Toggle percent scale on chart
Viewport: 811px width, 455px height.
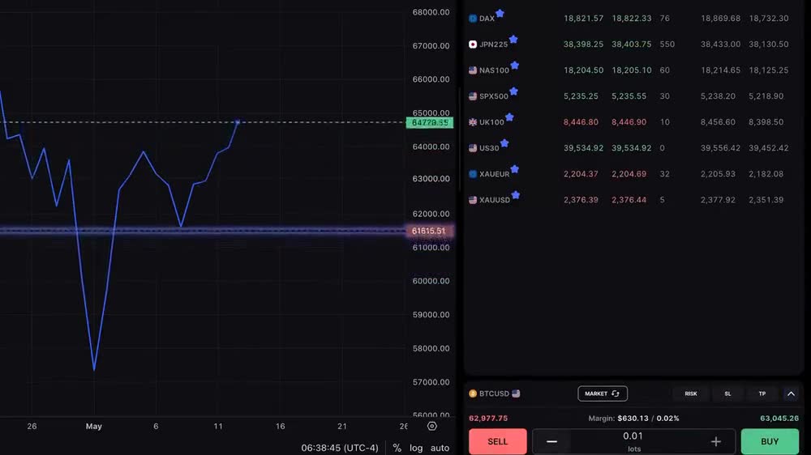click(397, 448)
